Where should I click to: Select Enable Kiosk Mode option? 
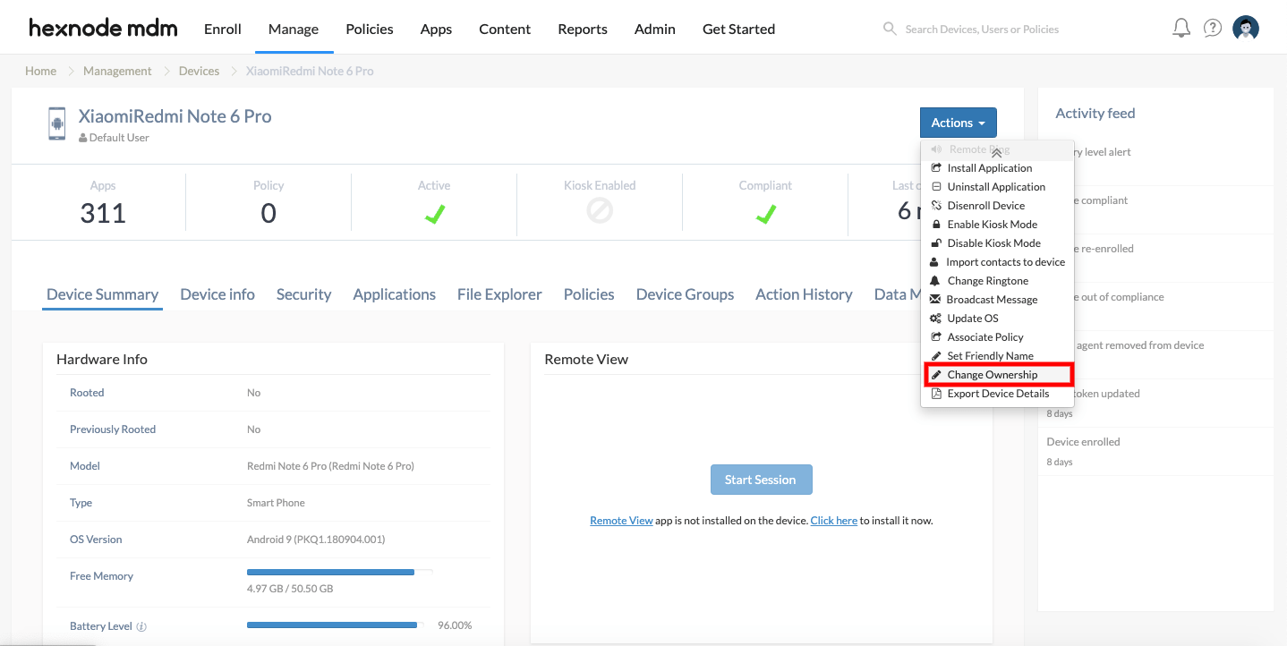click(992, 225)
